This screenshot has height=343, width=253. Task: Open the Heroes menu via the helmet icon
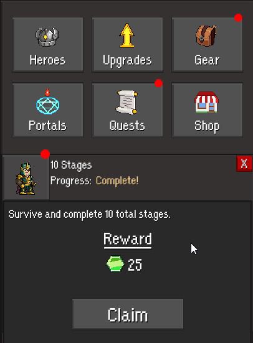click(x=47, y=37)
